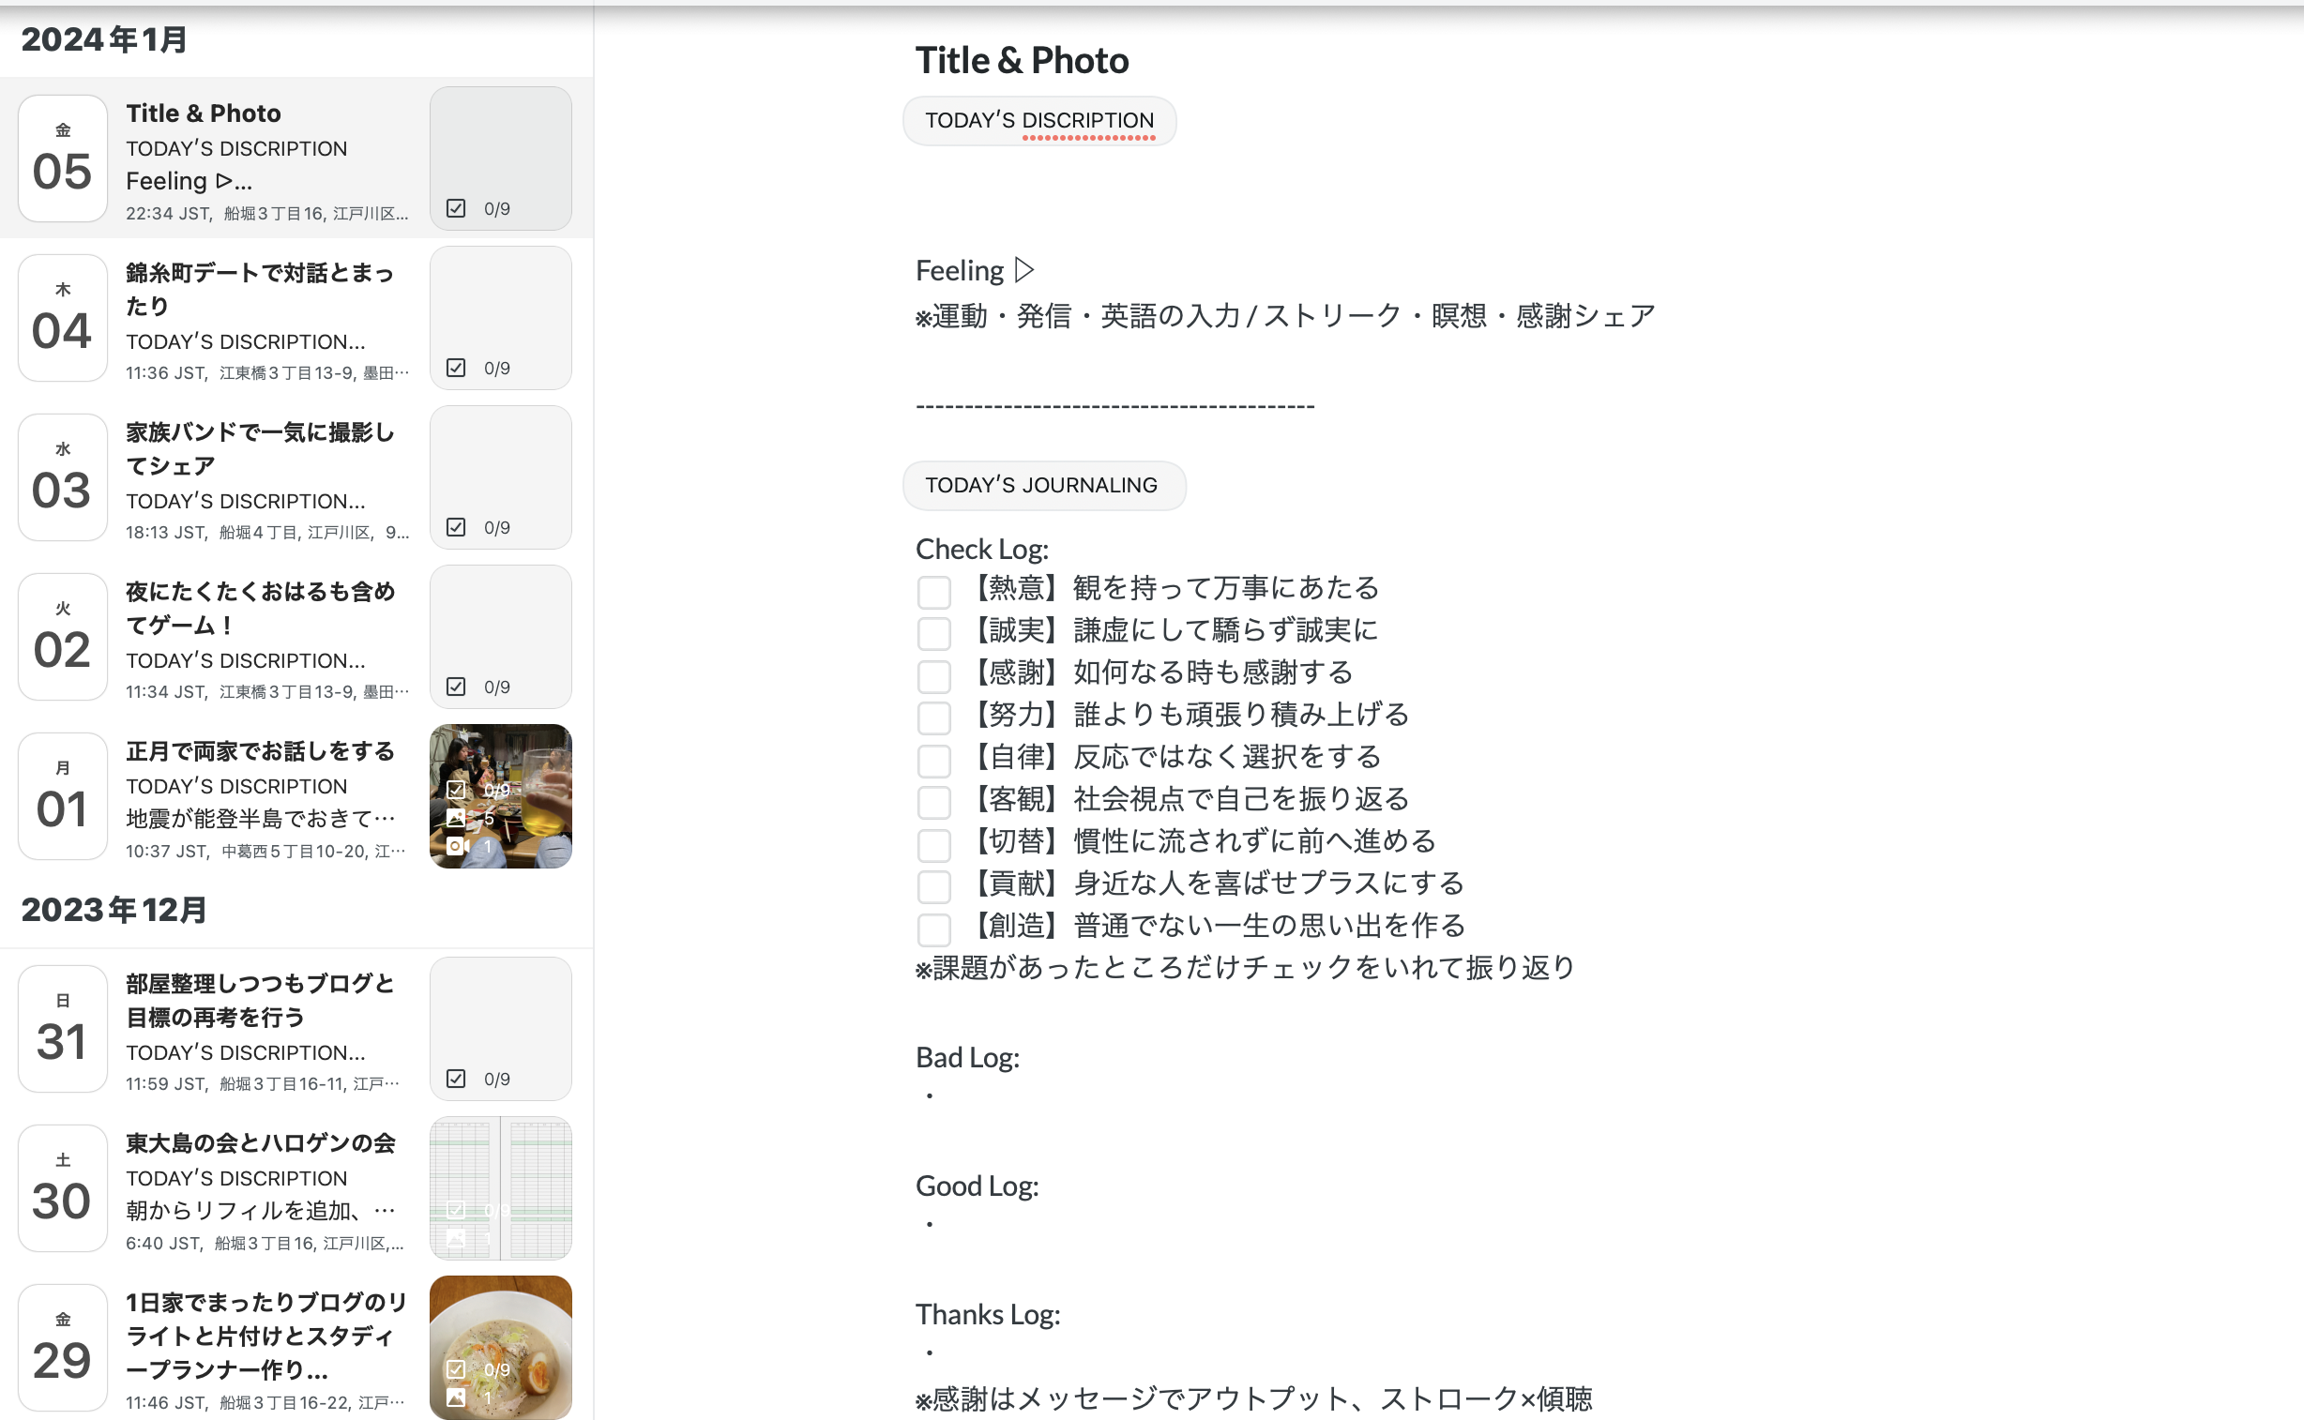Click the photo icon on 29 ramen thumbnail
Viewport: 2304px width, 1420px height.
(x=457, y=1397)
